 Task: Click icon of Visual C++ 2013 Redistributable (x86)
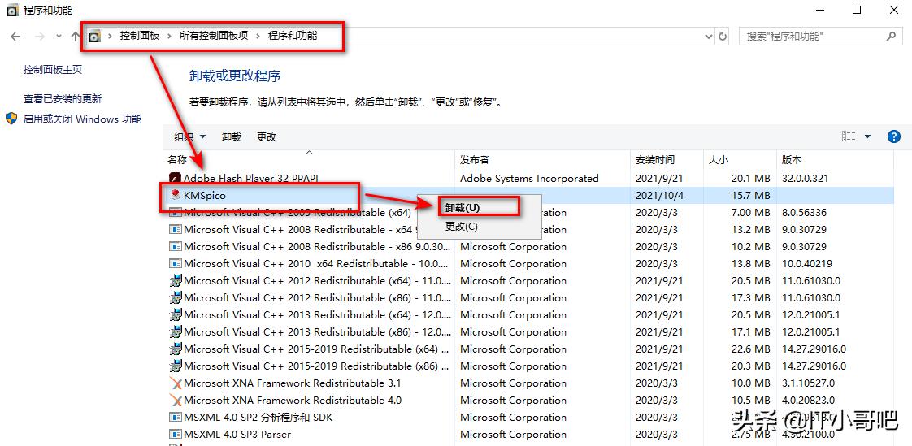tap(175, 332)
